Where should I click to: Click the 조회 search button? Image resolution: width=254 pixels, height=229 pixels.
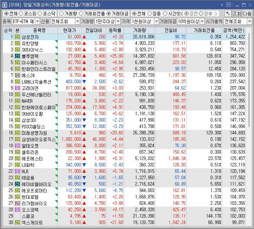pos(237,14)
